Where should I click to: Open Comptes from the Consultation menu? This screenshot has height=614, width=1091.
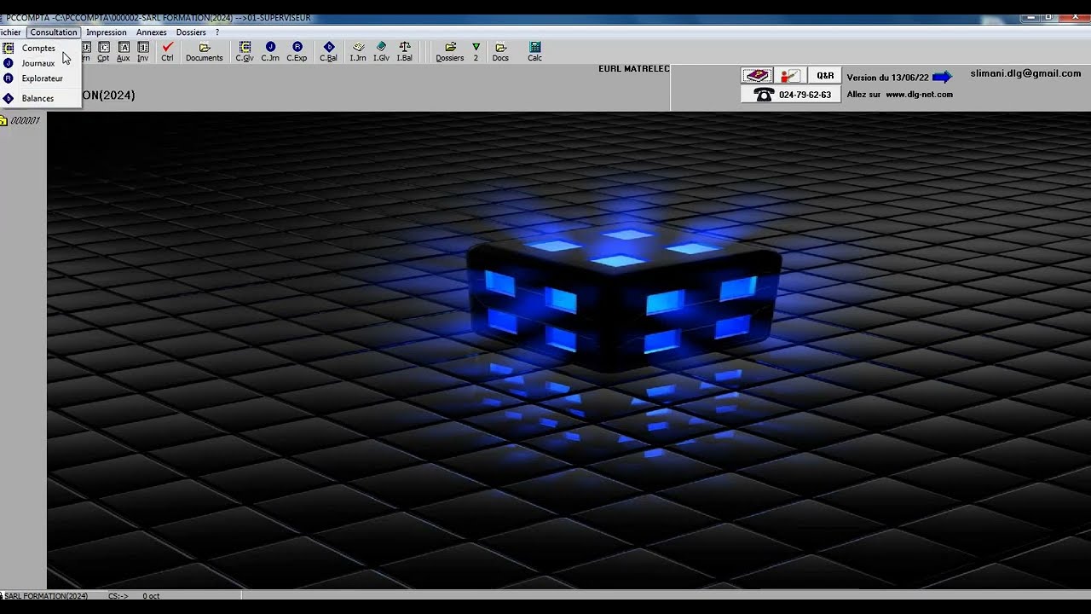coord(41,49)
